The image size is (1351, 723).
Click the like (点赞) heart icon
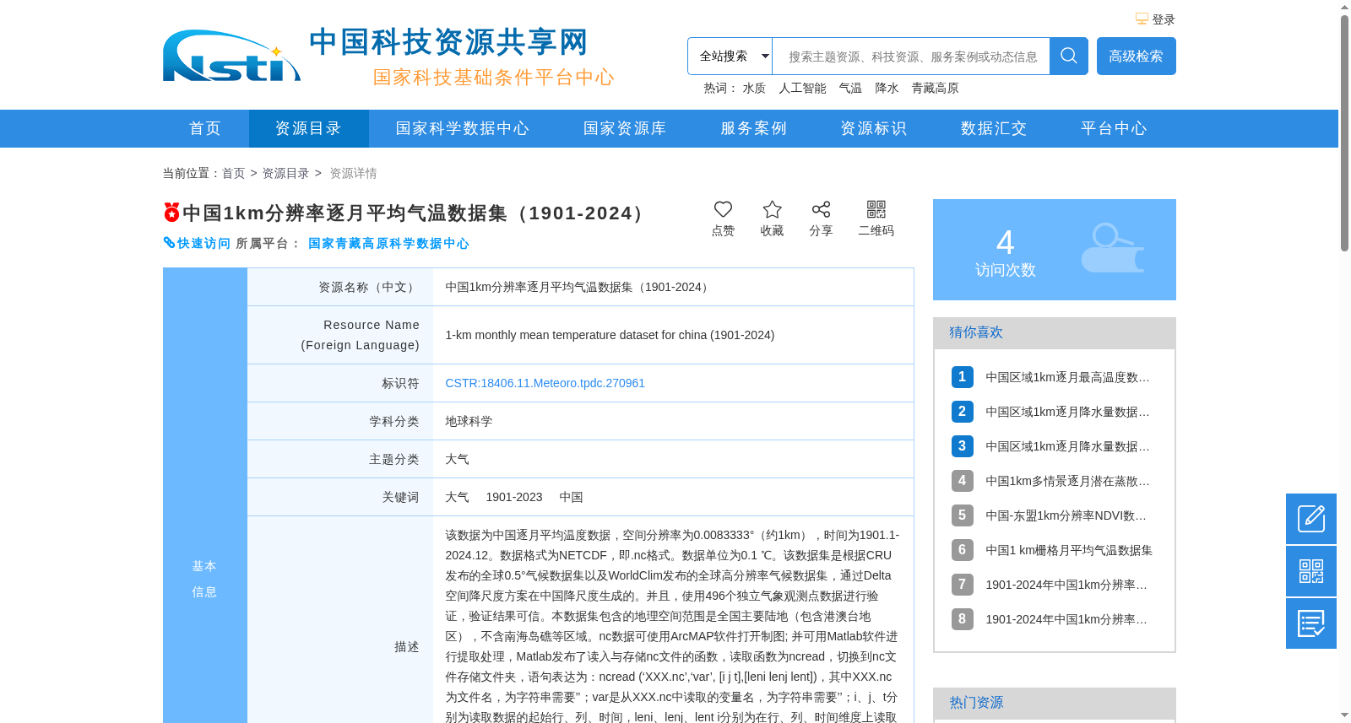[x=723, y=209]
